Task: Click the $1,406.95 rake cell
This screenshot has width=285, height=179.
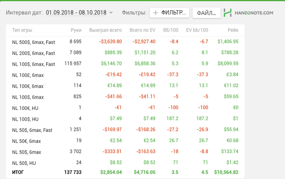Action: (228, 41)
